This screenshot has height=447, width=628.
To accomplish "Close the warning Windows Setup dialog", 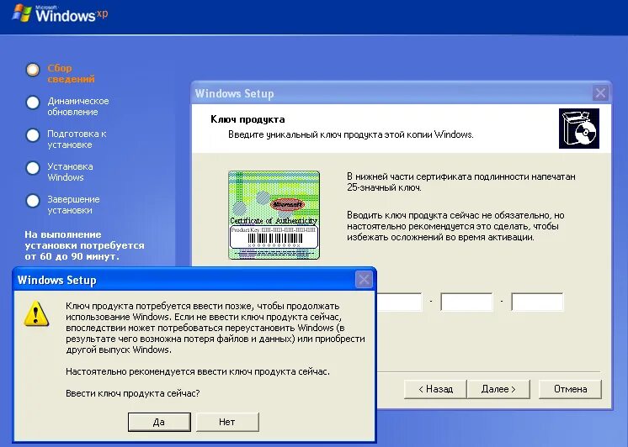I will pyautogui.click(x=364, y=280).
